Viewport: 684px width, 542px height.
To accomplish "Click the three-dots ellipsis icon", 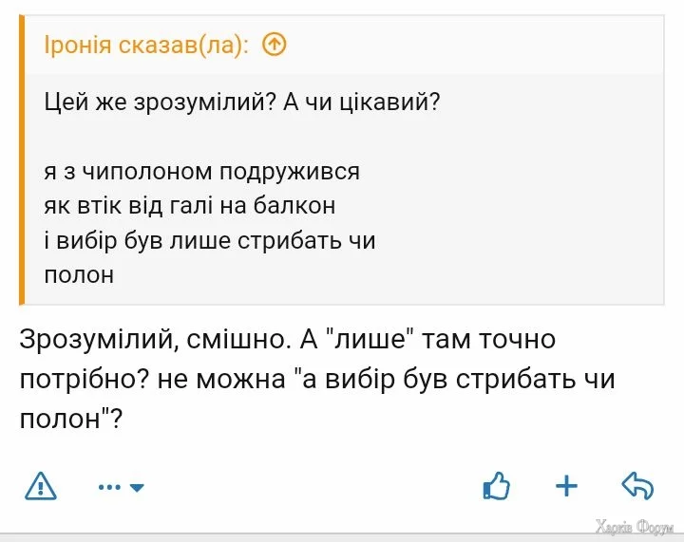I will tap(110, 487).
